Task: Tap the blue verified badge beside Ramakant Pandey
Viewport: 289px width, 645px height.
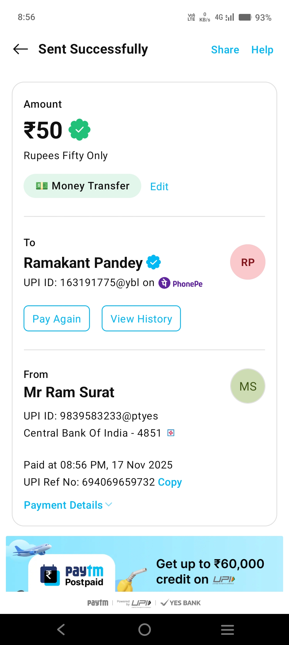Action: (153, 262)
